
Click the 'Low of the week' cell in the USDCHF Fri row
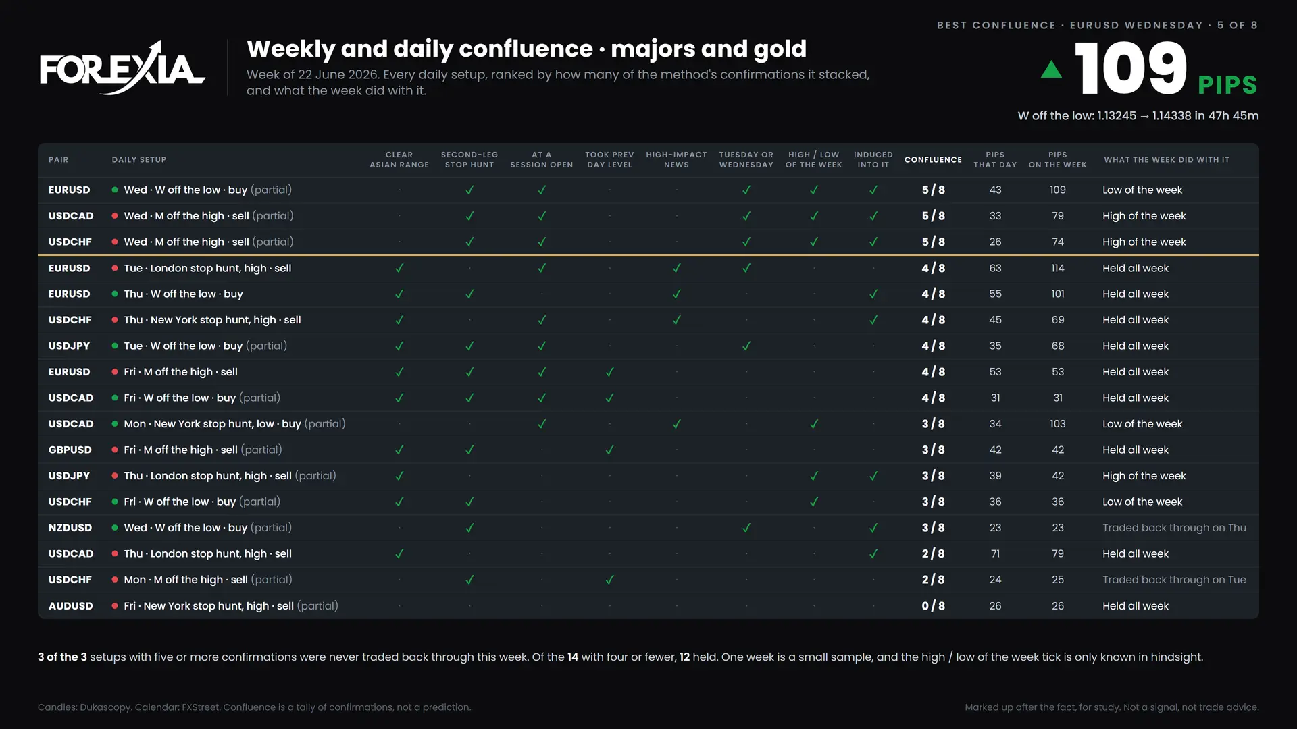(1142, 502)
